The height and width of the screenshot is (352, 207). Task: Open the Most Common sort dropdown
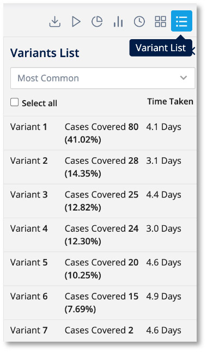point(103,78)
